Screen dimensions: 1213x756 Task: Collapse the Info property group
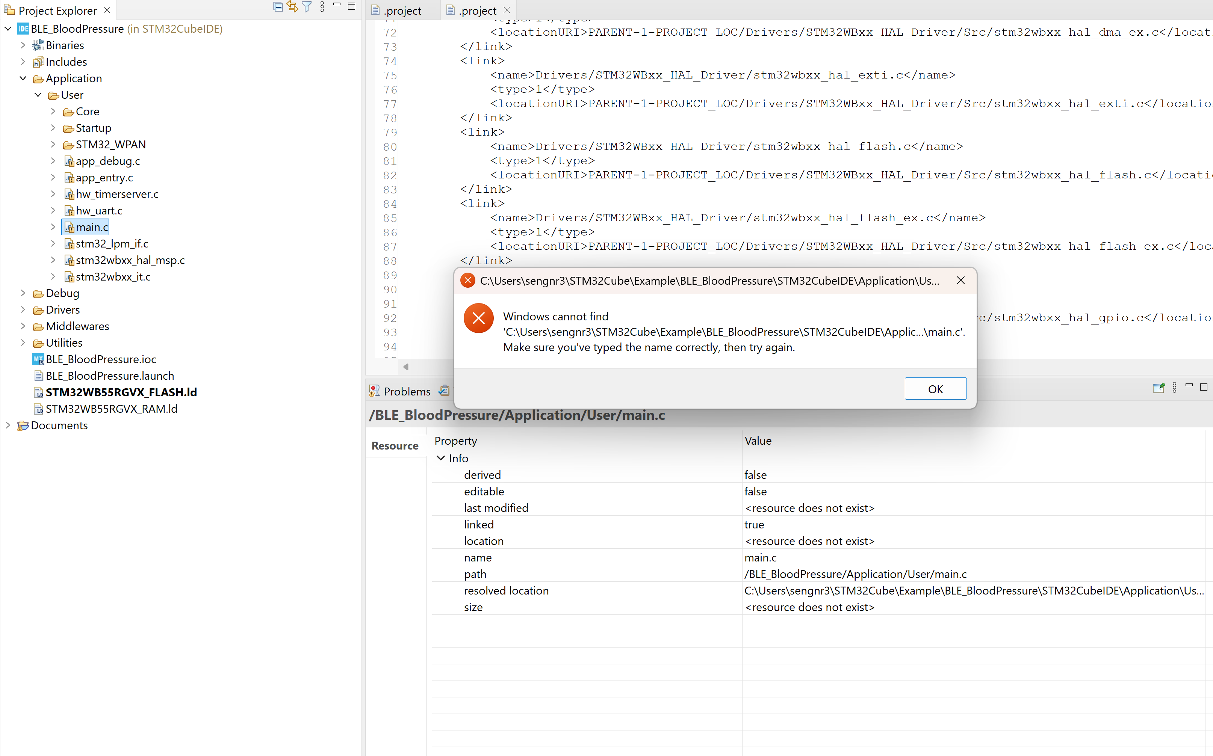coord(441,458)
